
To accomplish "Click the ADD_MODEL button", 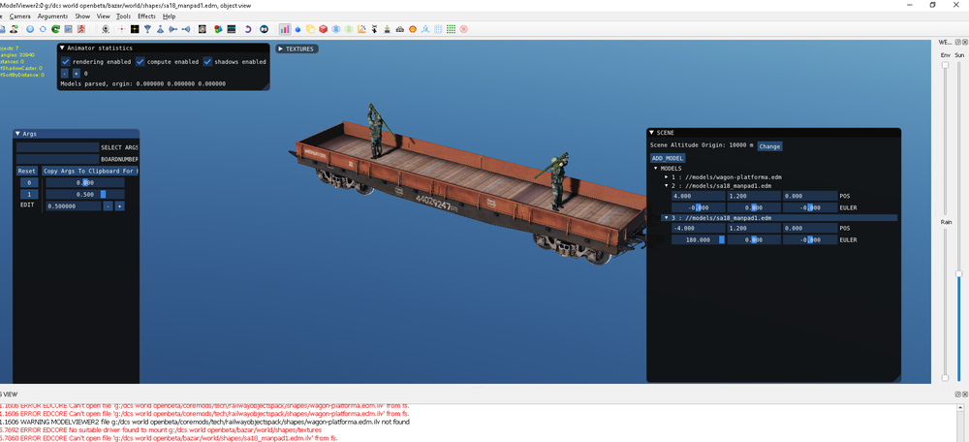I will pos(668,158).
